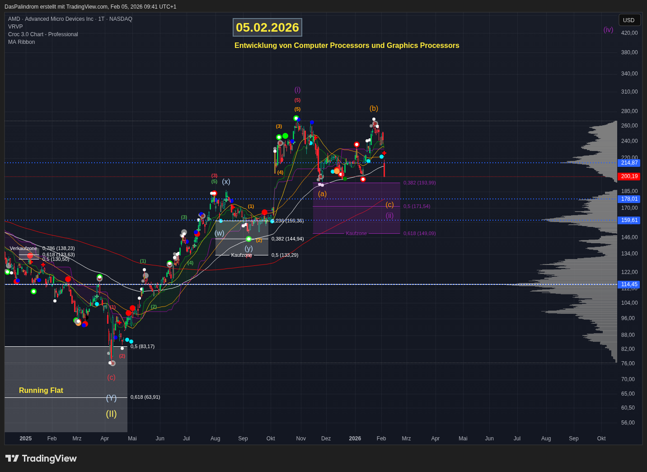The width and height of the screenshot is (647, 472).
Task: Click the Verkaufzone label
Action: coord(23,248)
